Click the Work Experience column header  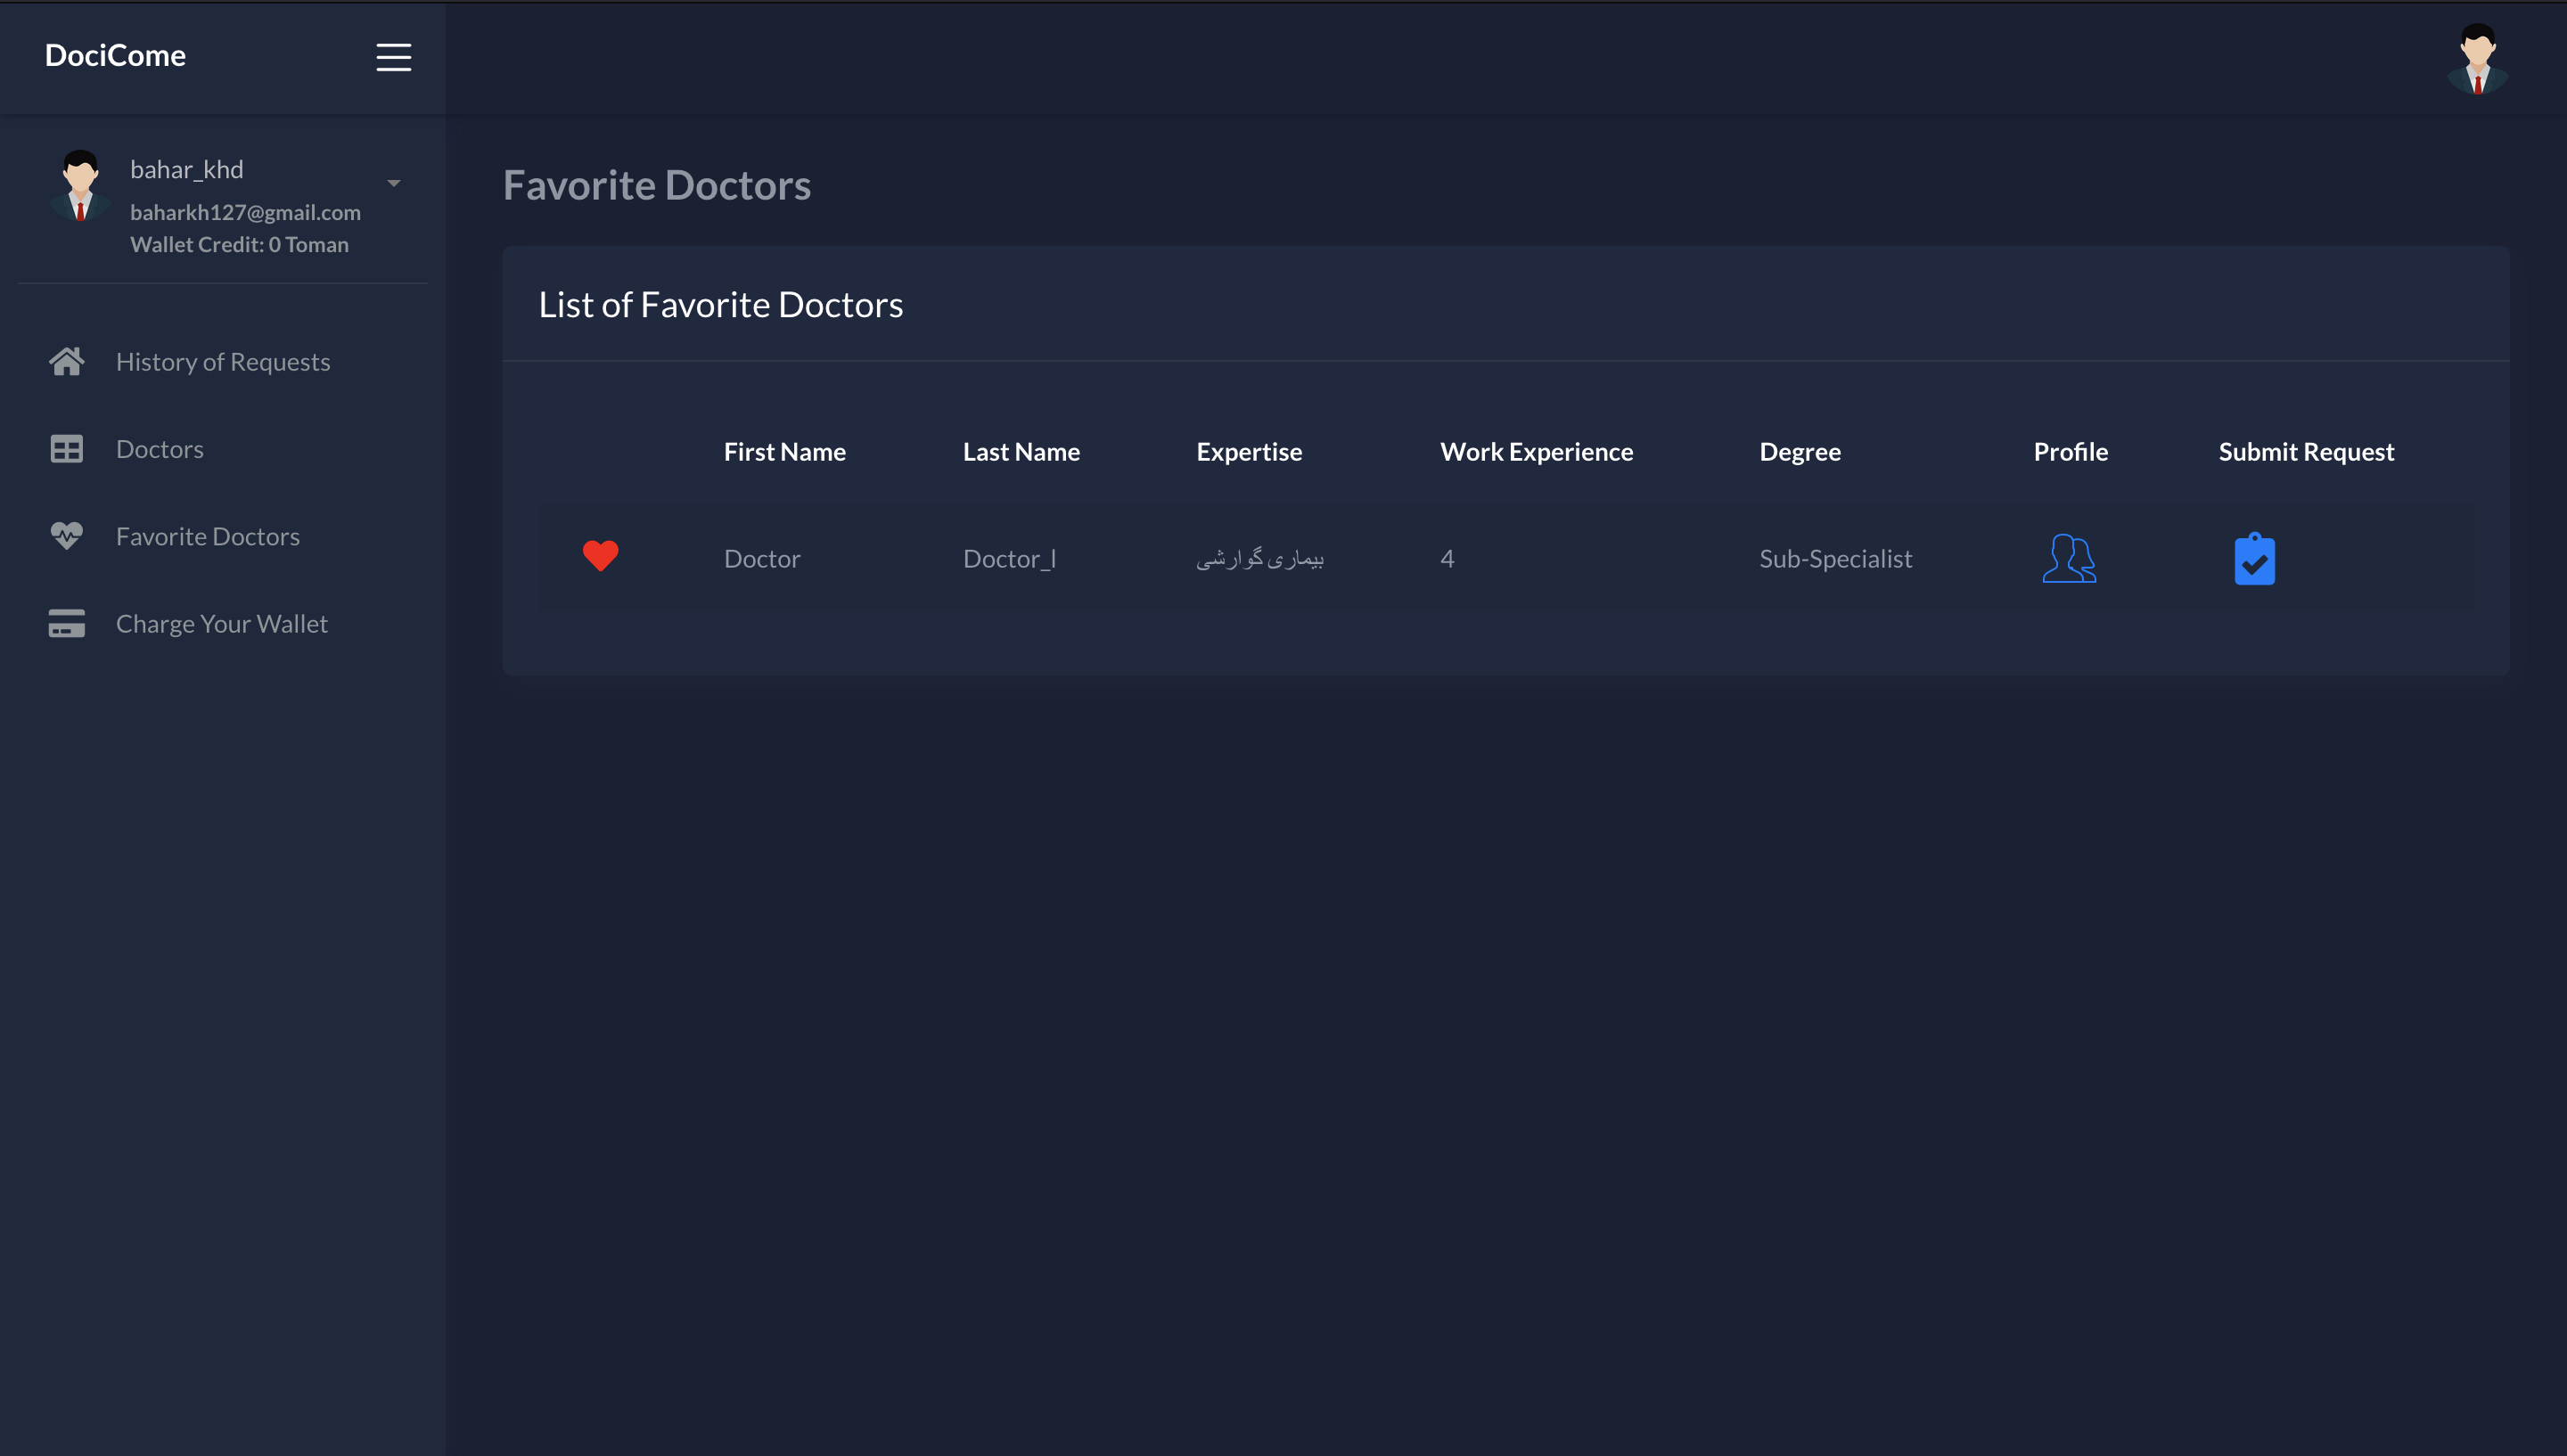[1536, 451]
